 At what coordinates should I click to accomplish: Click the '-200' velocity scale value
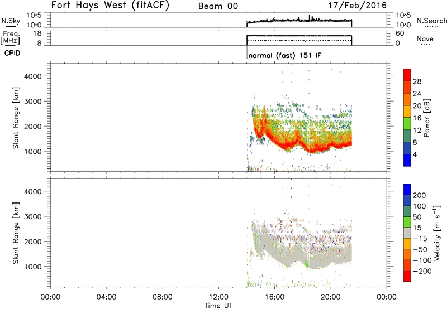click(421, 271)
